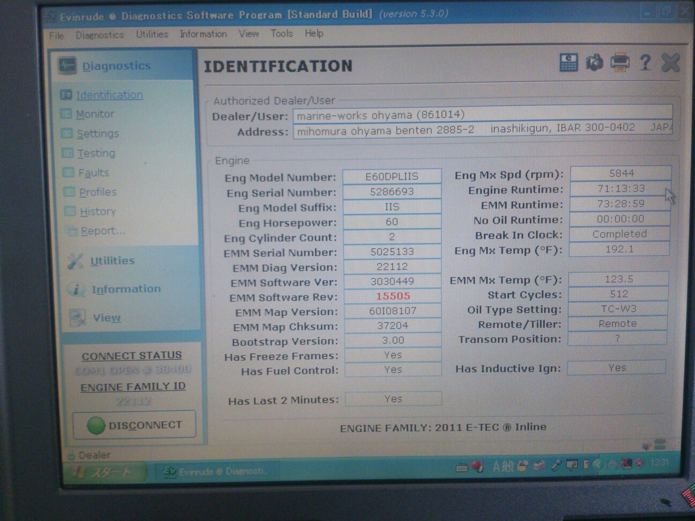Click the Start Cycles value 512
The width and height of the screenshot is (695, 521).
tap(618, 294)
